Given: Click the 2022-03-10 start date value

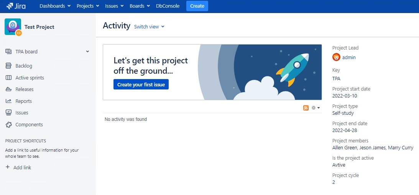Looking at the screenshot, I should coord(345,96).
